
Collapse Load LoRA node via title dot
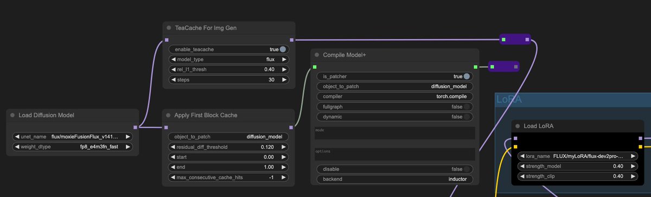point(518,126)
